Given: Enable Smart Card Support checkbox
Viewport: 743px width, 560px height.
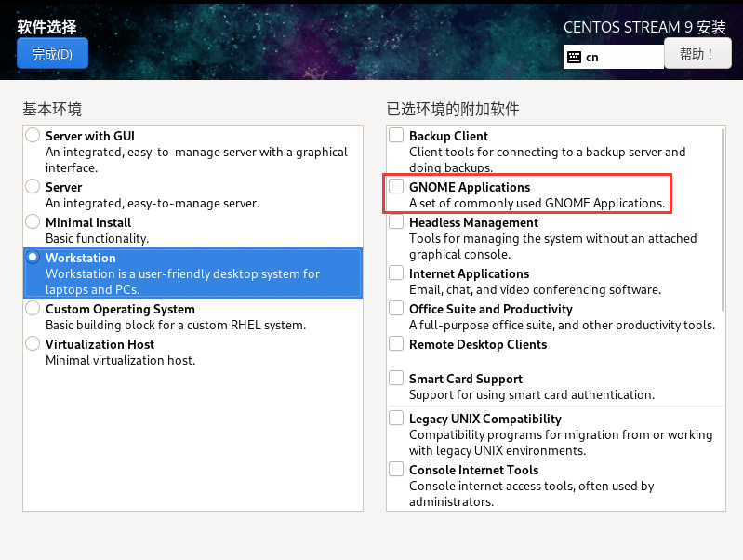Looking at the screenshot, I should click(x=397, y=379).
